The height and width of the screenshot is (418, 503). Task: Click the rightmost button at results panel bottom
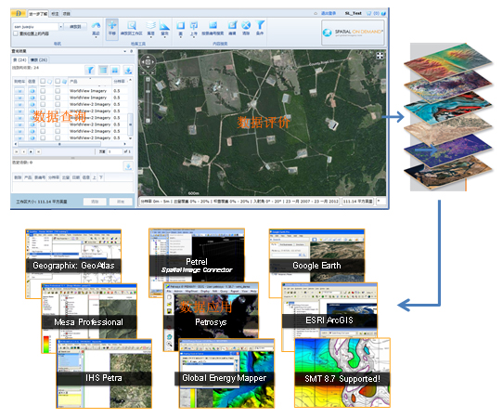(121, 202)
